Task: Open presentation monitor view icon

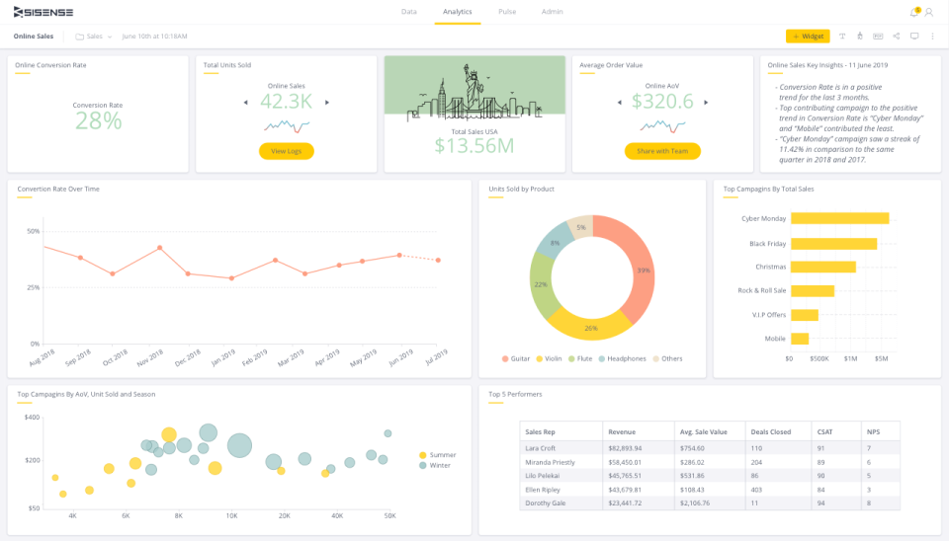Action: click(x=914, y=37)
